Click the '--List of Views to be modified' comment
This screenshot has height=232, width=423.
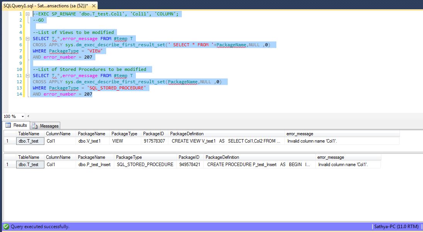click(x=73, y=32)
